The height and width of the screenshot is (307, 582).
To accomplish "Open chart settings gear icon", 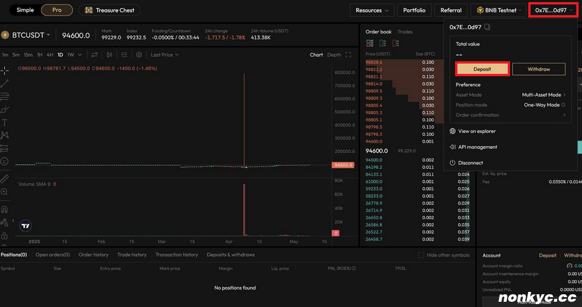I will click(139, 55).
